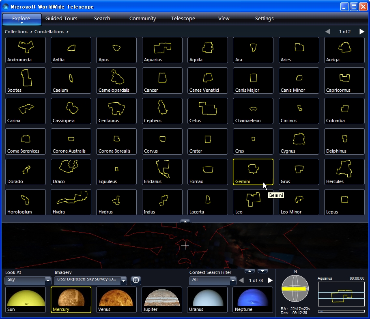
Task: Select the Hydra constellation tile
Action: [x=71, y=202]
